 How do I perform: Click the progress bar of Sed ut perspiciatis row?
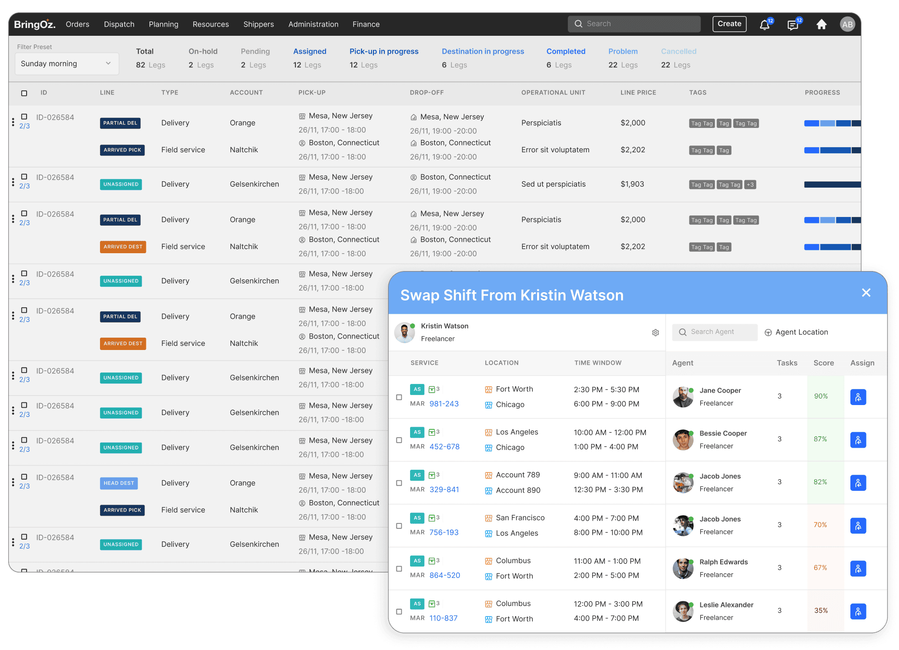[x=832, y=184]
